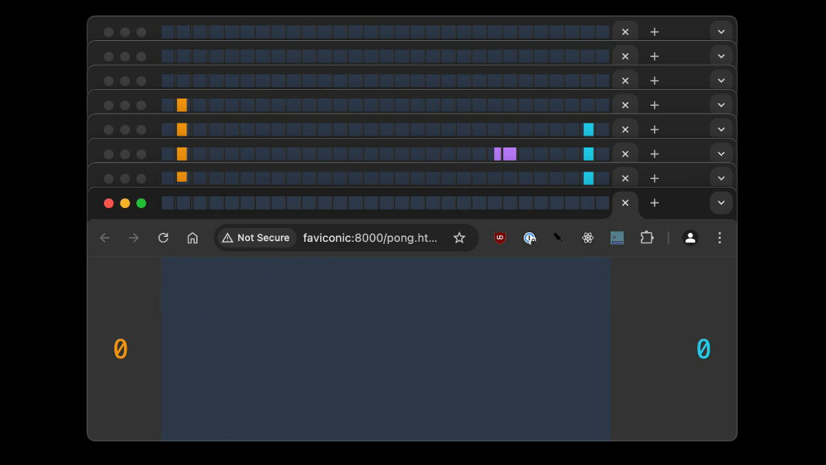Open the uBlock Origin extension
Image resolution: width=826 pixels, height=465 pixels.
click(498, 238)
